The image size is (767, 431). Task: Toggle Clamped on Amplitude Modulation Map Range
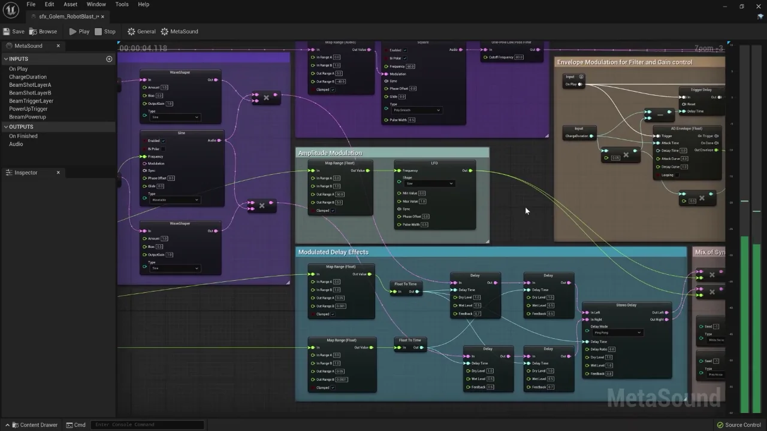coord(333,211)
